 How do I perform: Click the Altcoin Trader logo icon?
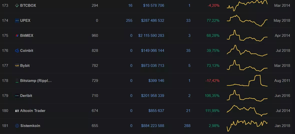(x=17, y=111)
